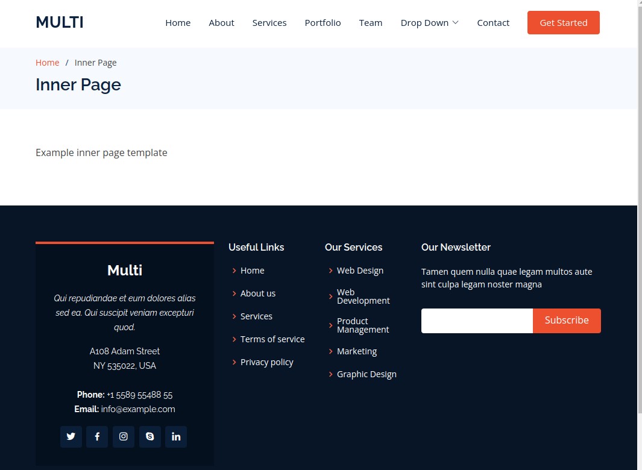Viewport: 642px width, 470px height.
Task: Expand the Drop Down menu
Action: (x=429, y=23)
